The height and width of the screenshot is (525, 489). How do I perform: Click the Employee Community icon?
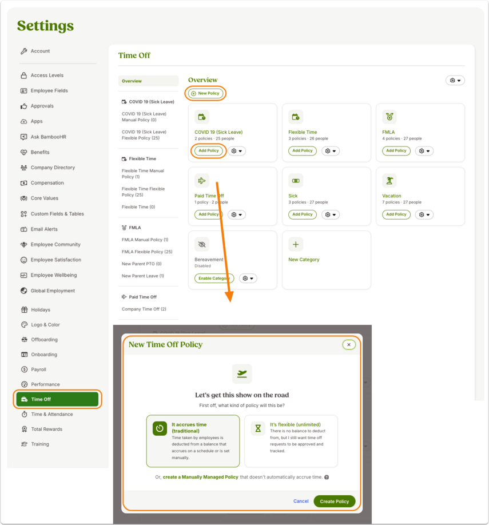tap(24, 245)
